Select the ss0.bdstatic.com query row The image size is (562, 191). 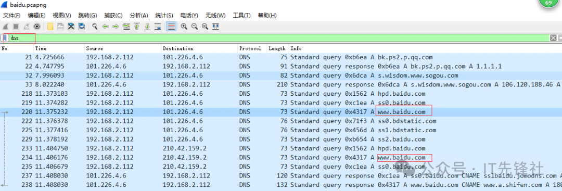pos(281,121)
